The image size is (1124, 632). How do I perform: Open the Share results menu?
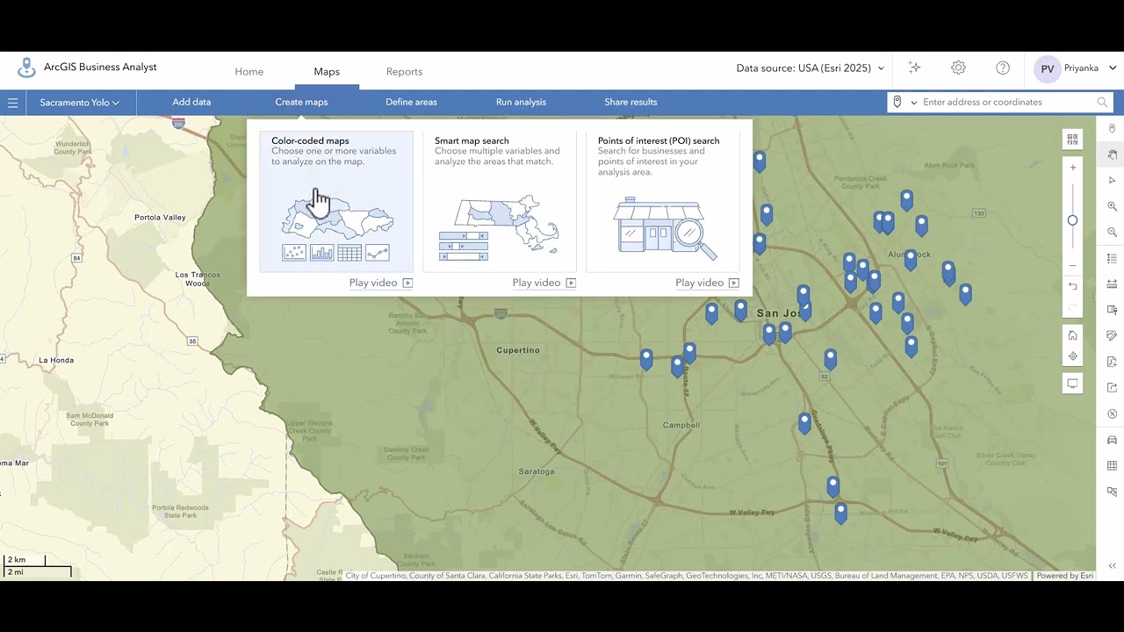coord(630,102)
